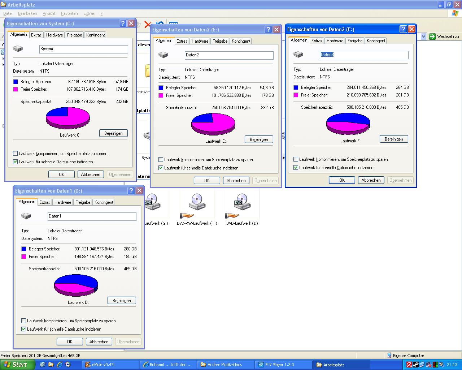Uncheck indexing checkbox in Daten3 (F:) dialog
Screen dimensions: 462x370
(x=296, y=168)
